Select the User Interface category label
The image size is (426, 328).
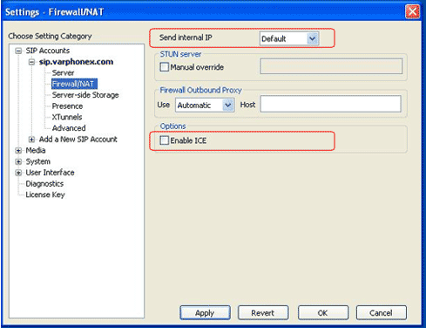click(x=50, y=173)
